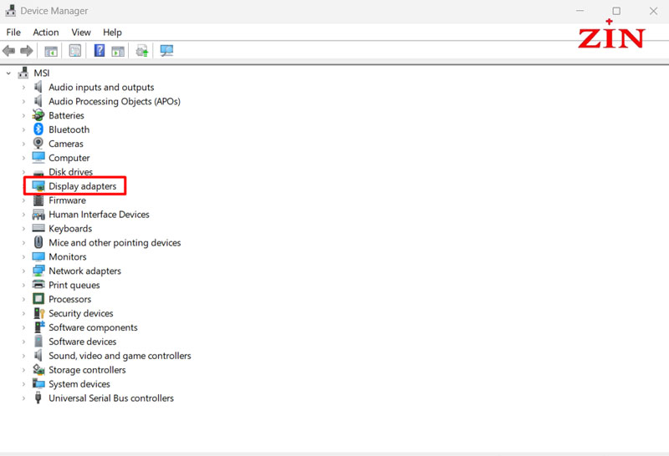Click the Print queues printer icon

coord(38,285)
